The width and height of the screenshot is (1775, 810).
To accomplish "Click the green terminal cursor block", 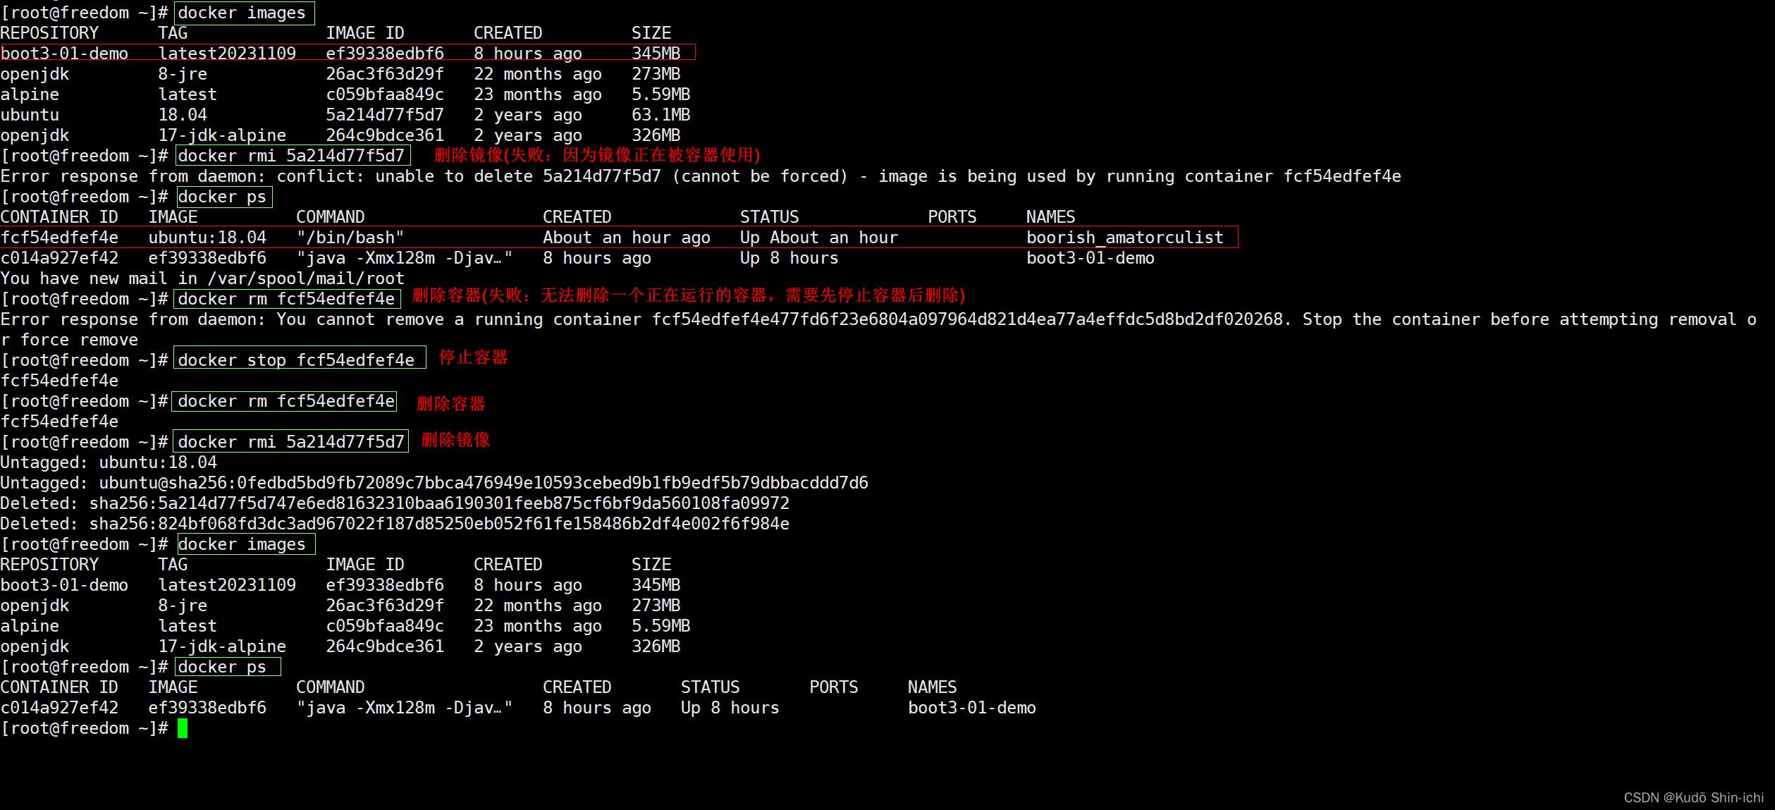I will (x=183, y=728).
